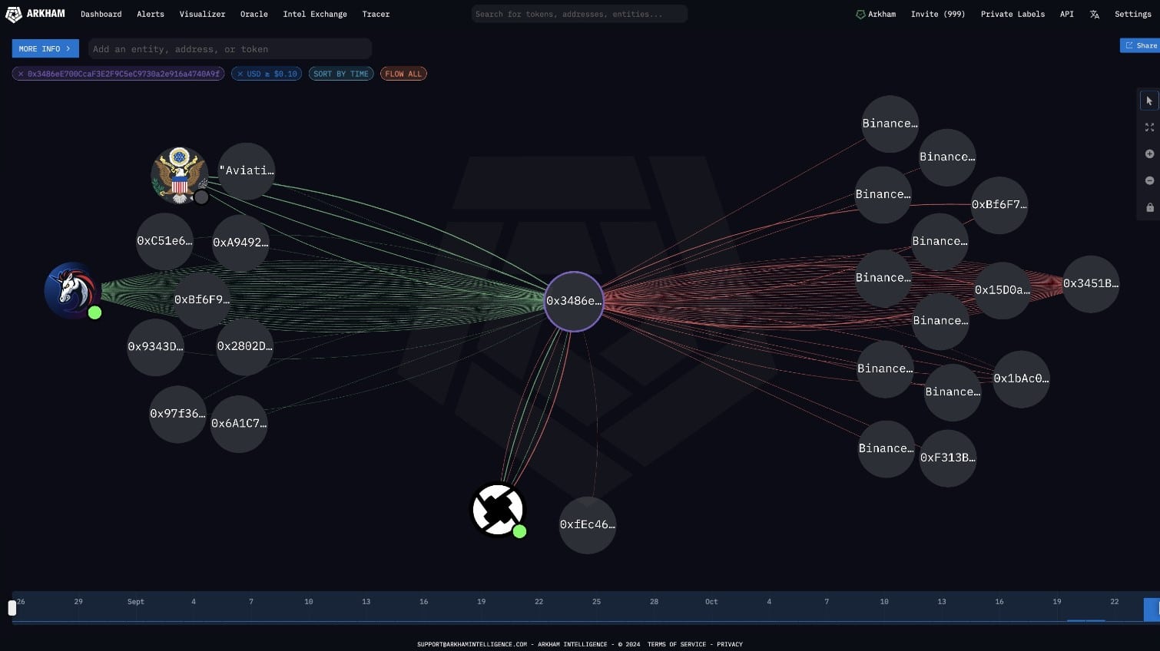Zoom out with the minus icon

click(x=1149, y=181)
